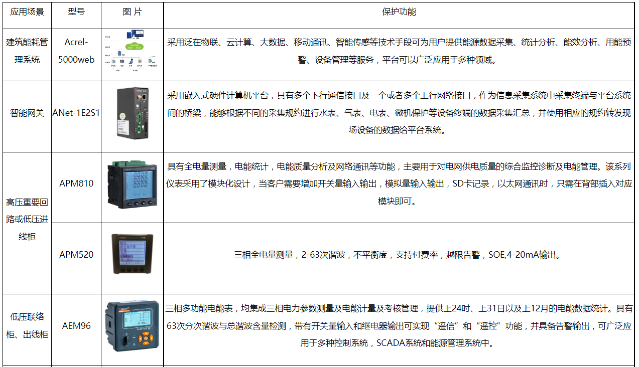Select the description starting 采用嵌入式硬件计算机平台
Viewport: 639px width, 367px height.
click(x=399, y=113)
